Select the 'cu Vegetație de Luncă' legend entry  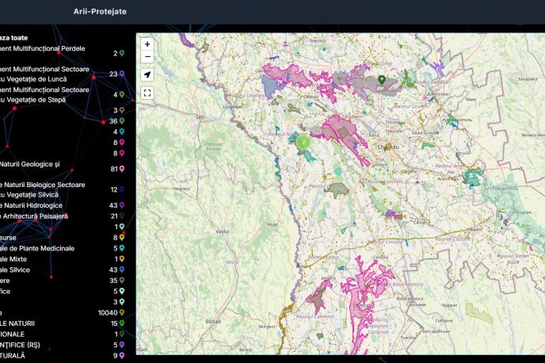33,79
